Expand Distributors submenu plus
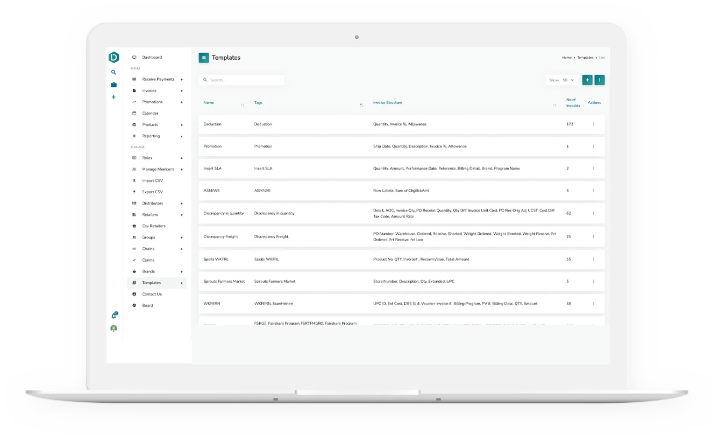This screenshot has width=712, height=435. tap(182, 204)
